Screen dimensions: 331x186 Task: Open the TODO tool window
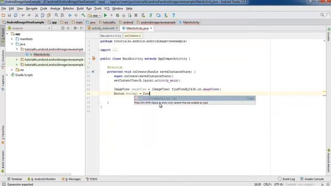point(92,179)
